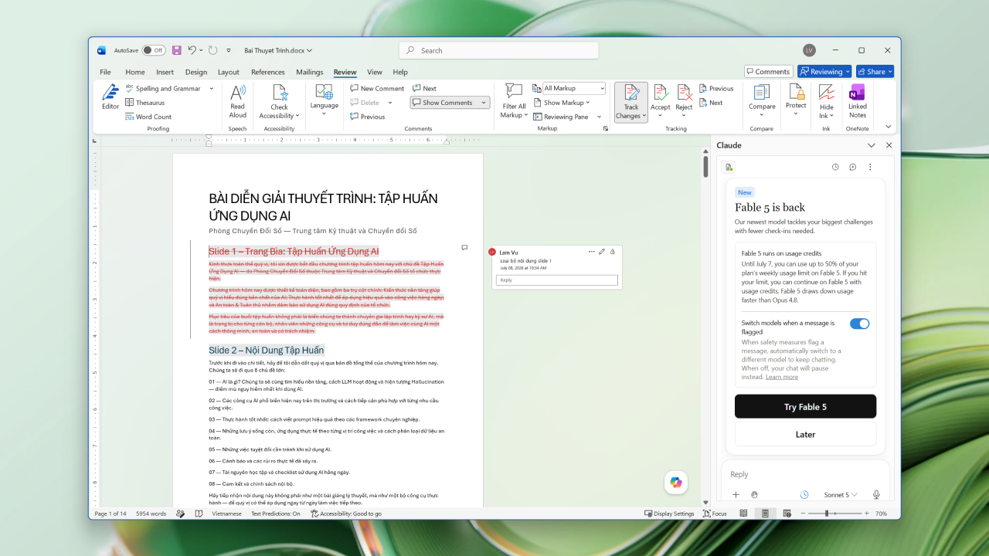Click zoom in plus button

tap(866, 514)
